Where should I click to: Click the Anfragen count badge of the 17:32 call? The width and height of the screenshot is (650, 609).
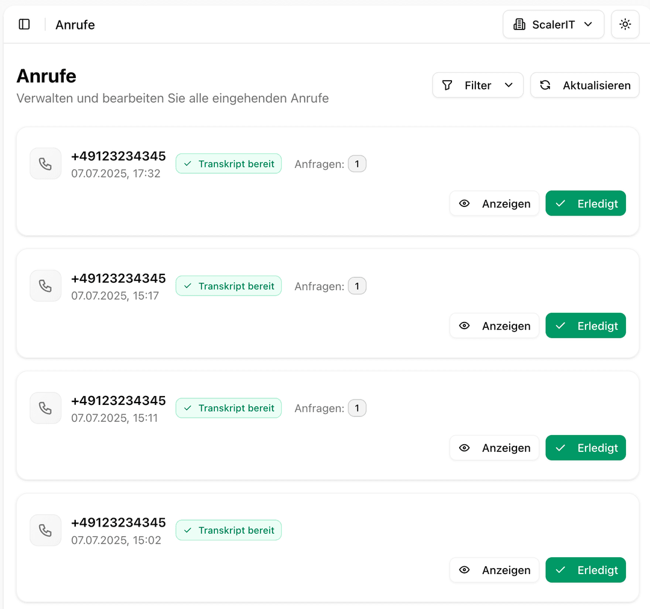coord(357,164)
